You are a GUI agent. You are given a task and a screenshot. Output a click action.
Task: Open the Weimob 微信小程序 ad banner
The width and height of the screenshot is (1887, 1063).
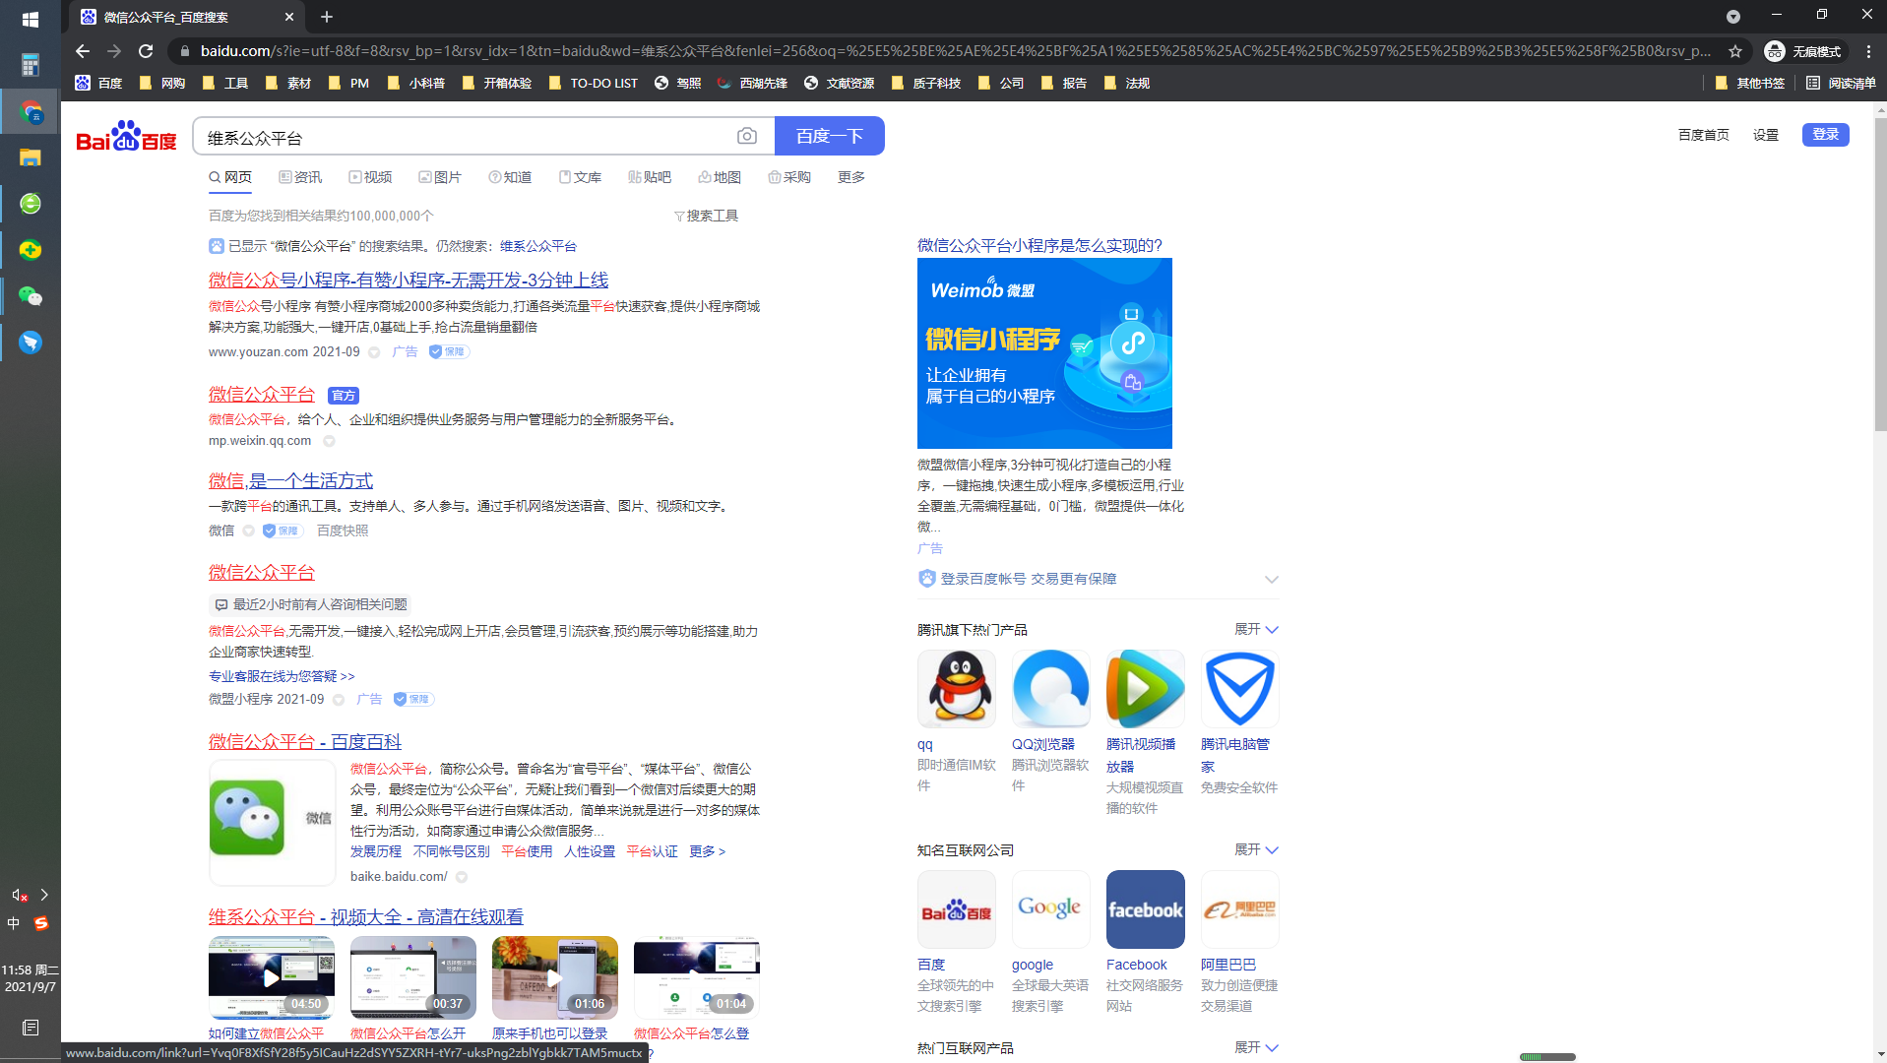tap(1044, 353)
